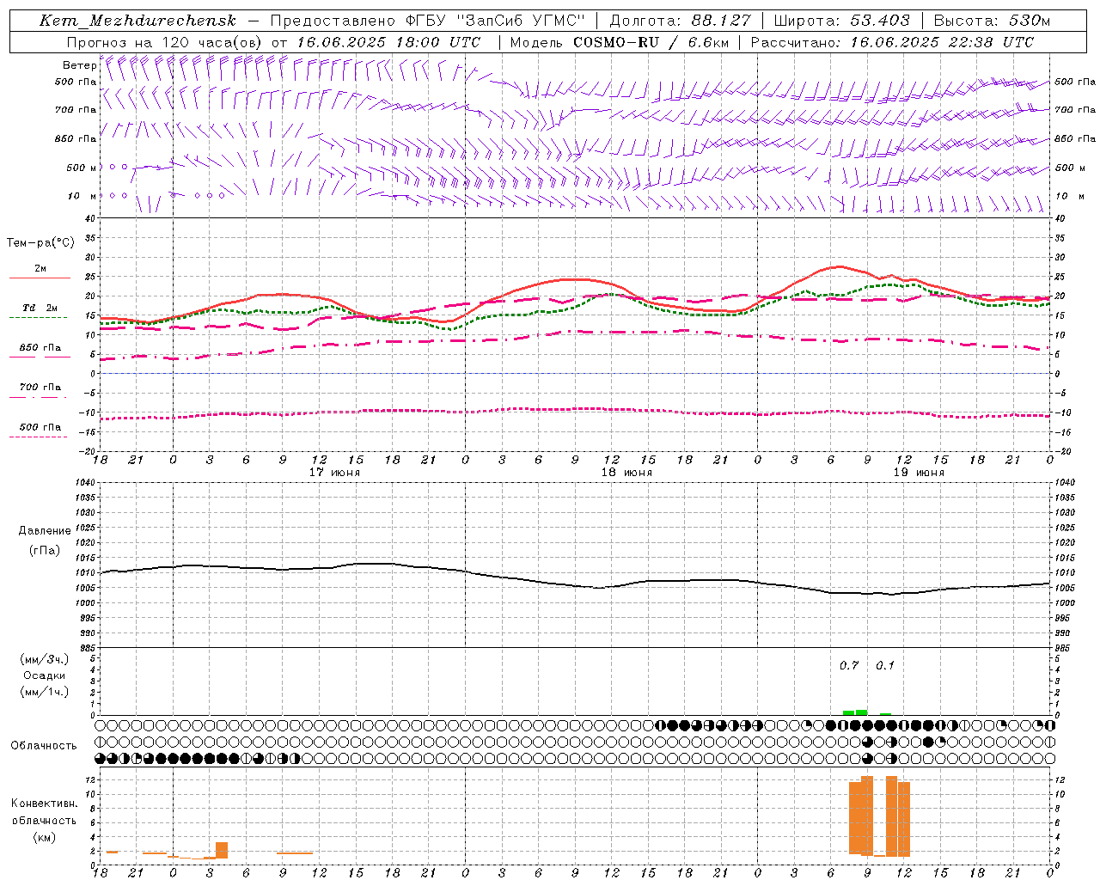Click the Высота: 530м value
The height and width of the screenshot is (880, 1100).
[x=991, y=21]
